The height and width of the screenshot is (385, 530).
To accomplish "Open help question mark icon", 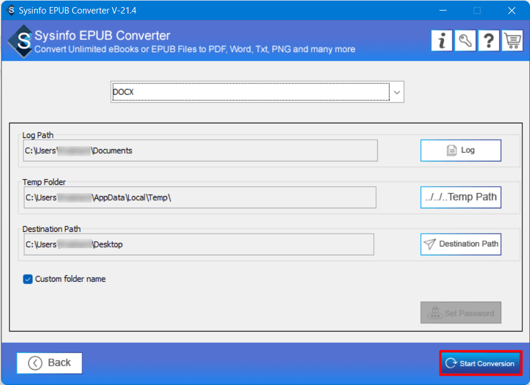I will [489, 40].
